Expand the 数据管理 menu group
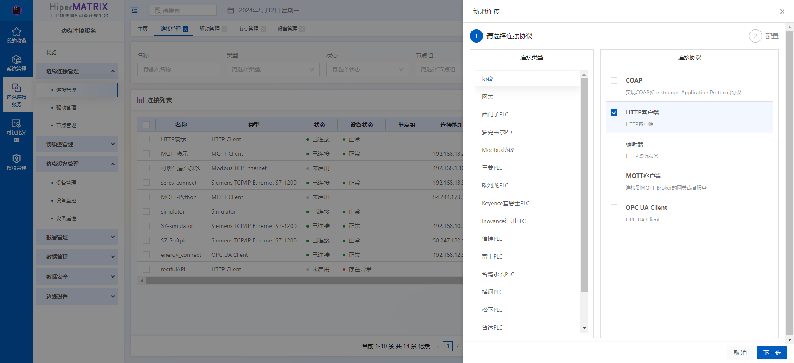The height and width of the screenshot is (363, 794). tap(77, 257)
